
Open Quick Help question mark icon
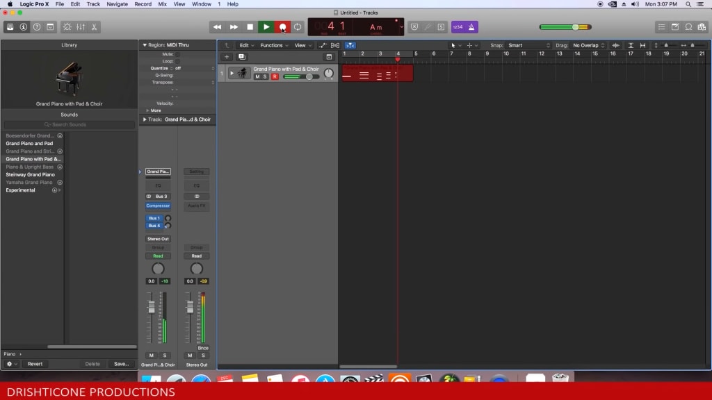click(37, 27)
